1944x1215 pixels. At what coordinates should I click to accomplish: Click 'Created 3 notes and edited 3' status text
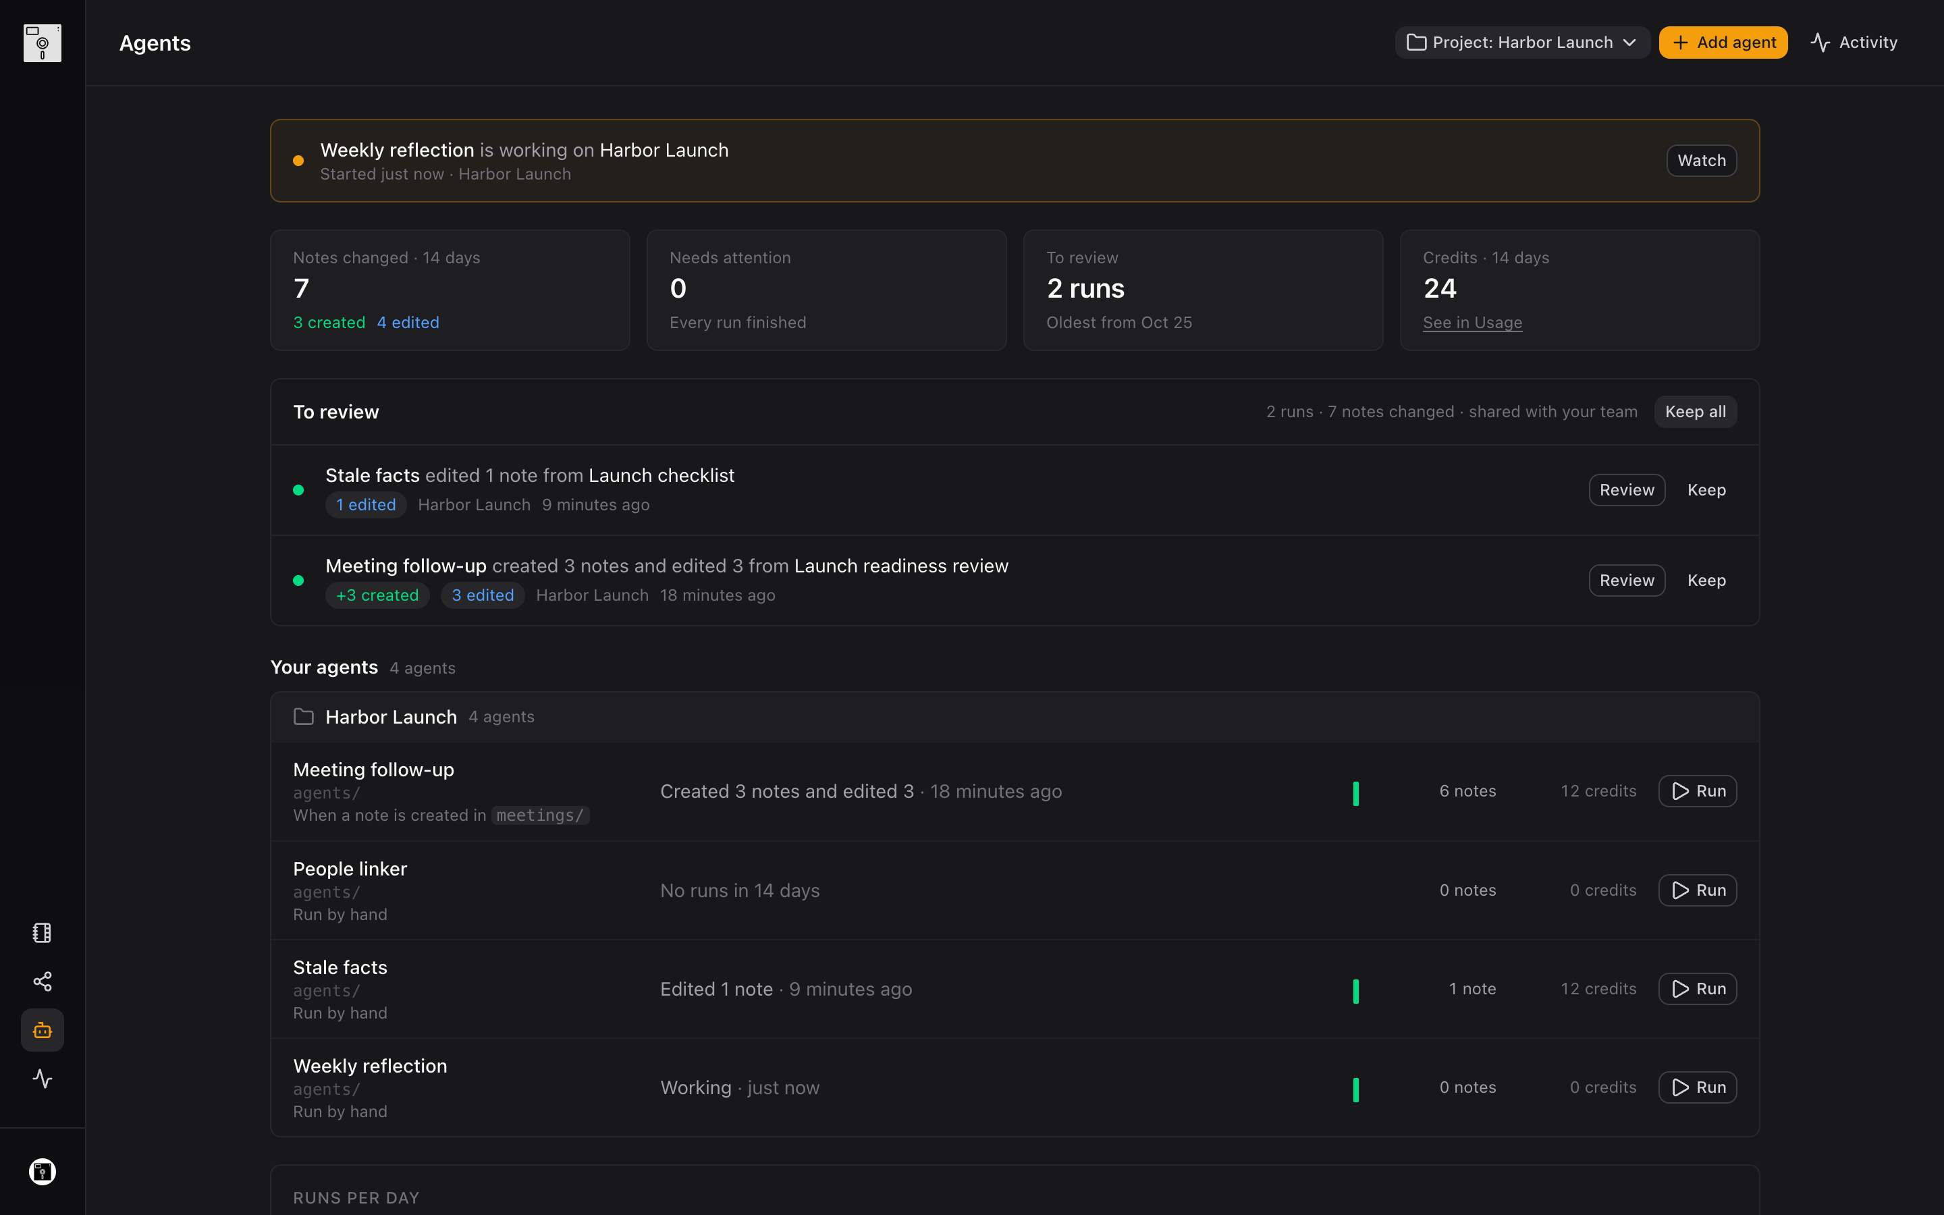coord(786,792)
